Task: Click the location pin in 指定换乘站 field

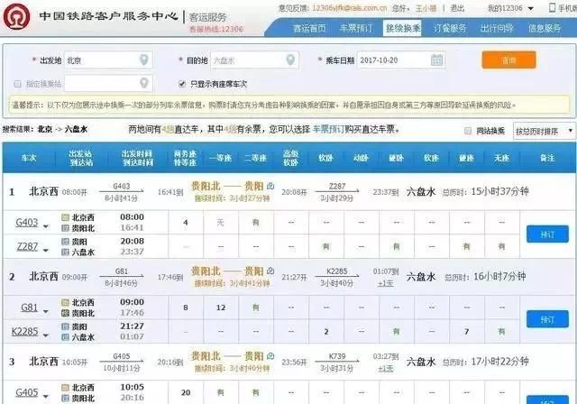Action: (144, 83)
